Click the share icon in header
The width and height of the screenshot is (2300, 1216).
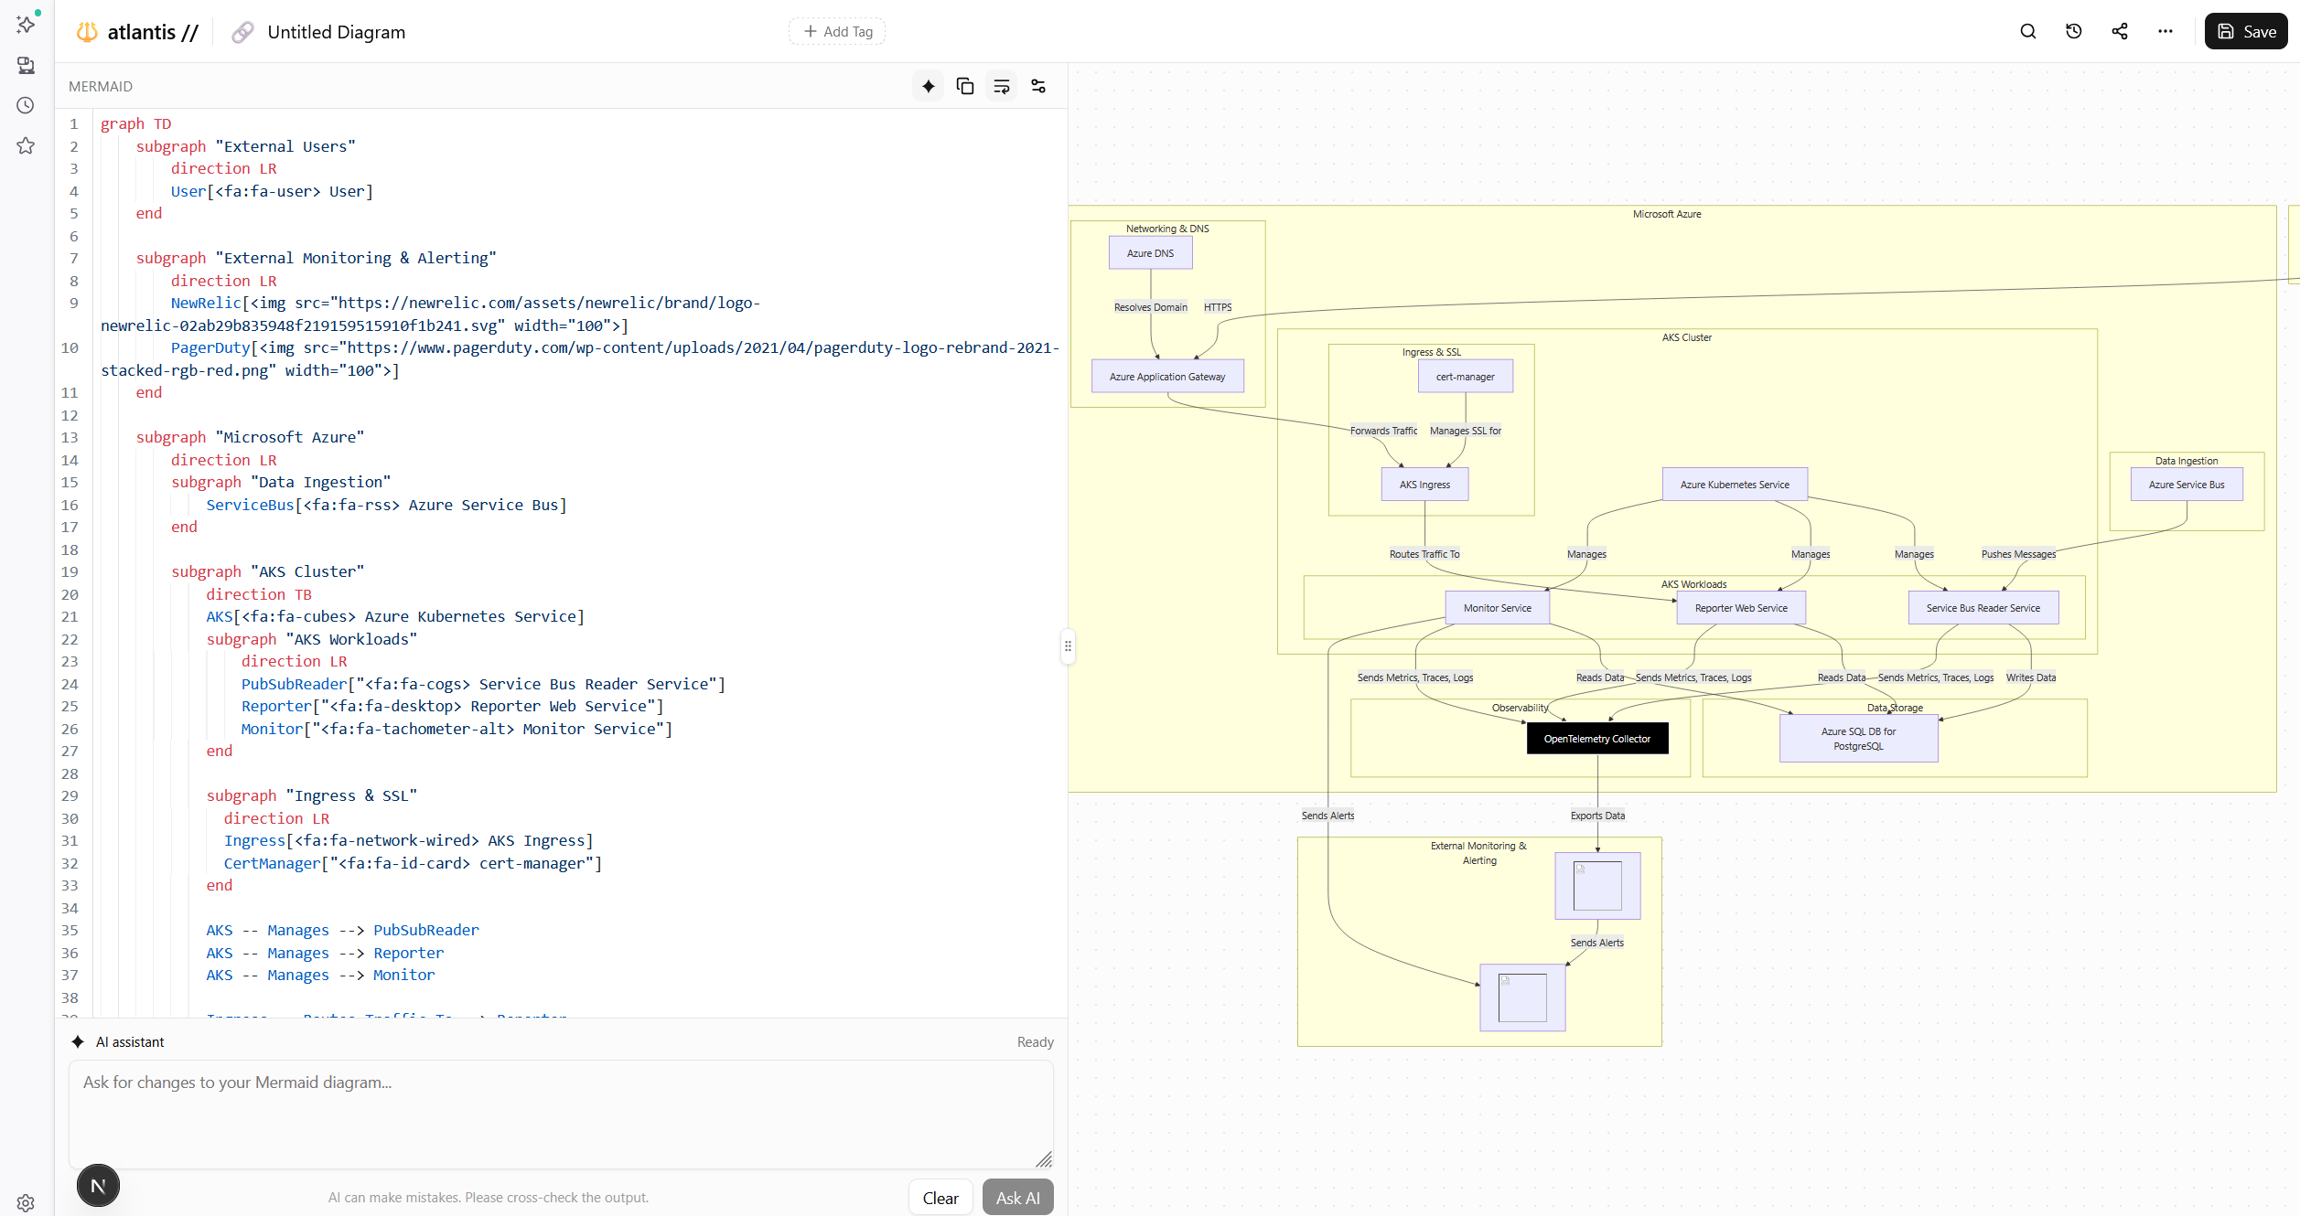[2119, 31]
